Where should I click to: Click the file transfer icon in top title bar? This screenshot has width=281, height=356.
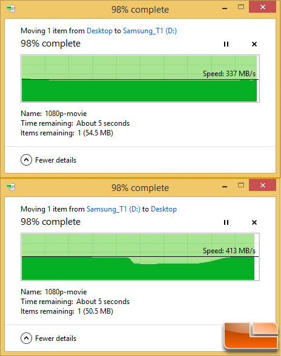[x=11, y=10]
